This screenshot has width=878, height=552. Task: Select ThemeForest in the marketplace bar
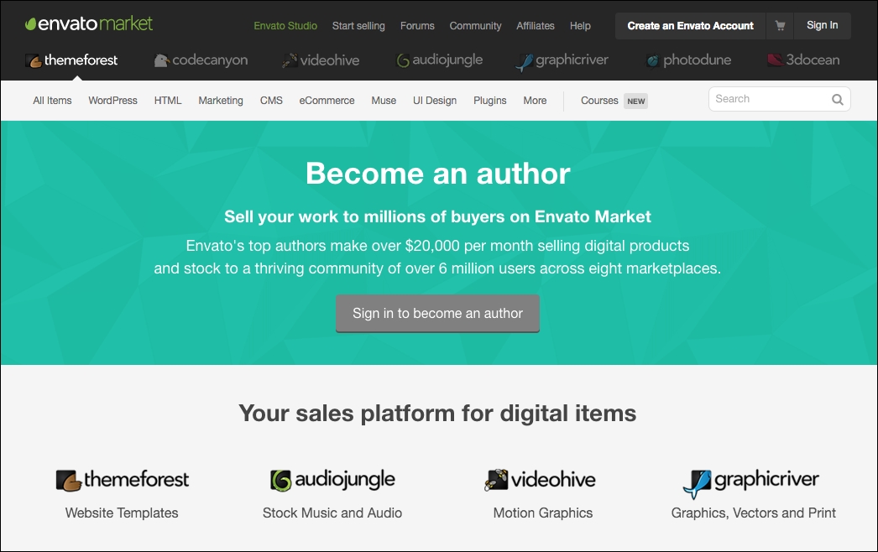coord(71,60)
